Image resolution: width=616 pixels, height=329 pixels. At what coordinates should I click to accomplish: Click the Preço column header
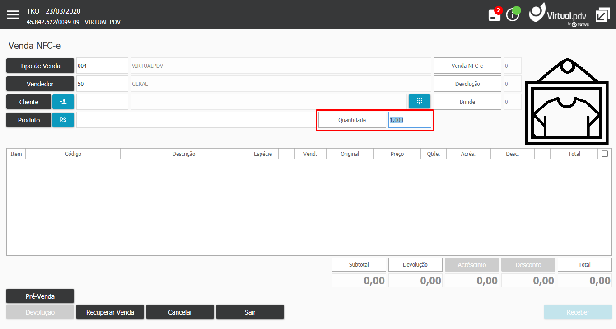397,154
